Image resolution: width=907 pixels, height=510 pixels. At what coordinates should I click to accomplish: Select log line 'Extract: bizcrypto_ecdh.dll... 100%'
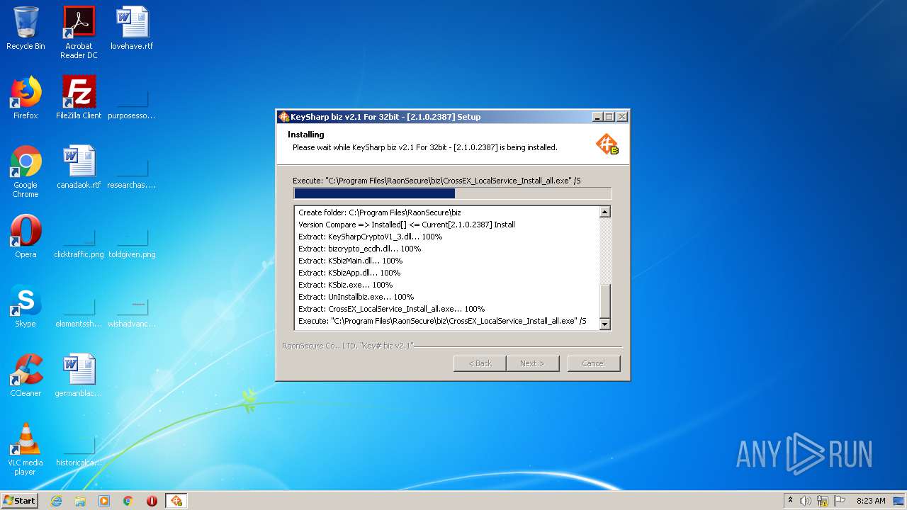click(x=359, y=249)
